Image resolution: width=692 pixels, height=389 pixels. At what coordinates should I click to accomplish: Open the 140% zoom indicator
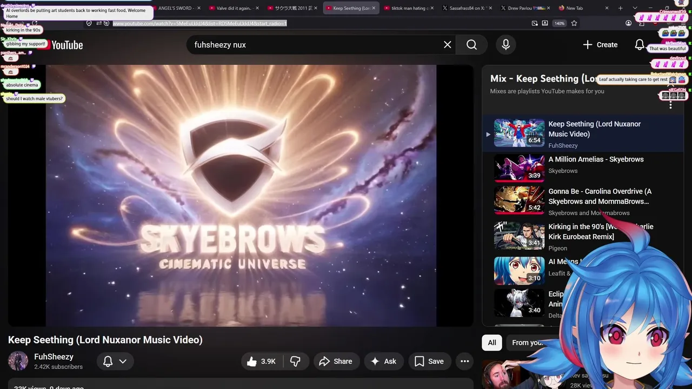pyautogui.click(x=560, y=23)
